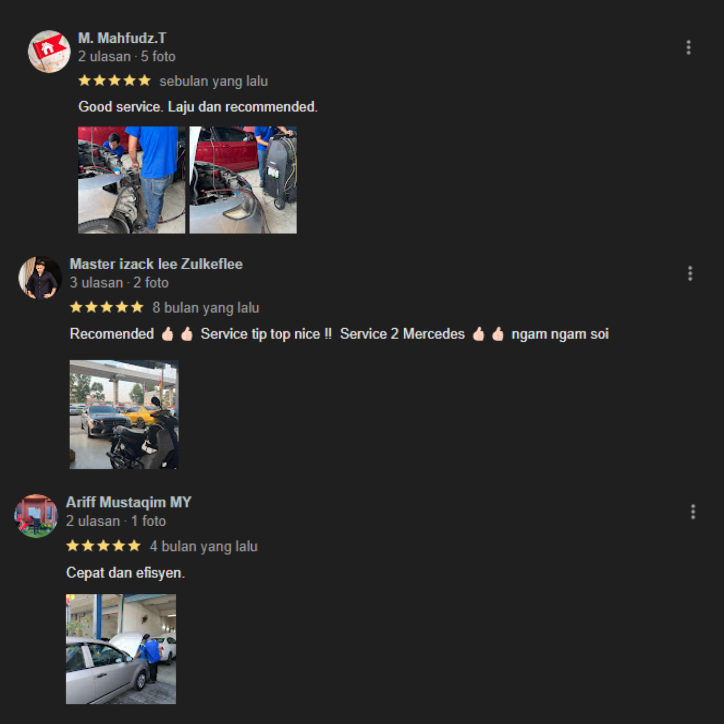The height and width of the screenshot is (724, 724).
Task: Click the five-star rating on M. Mahfudz.T's review
Action: pos(114,81)
